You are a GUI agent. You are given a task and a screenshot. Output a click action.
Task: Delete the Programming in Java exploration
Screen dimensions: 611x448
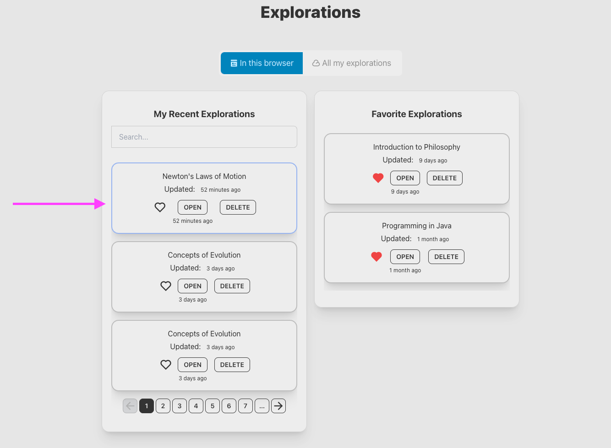point(446,257)
